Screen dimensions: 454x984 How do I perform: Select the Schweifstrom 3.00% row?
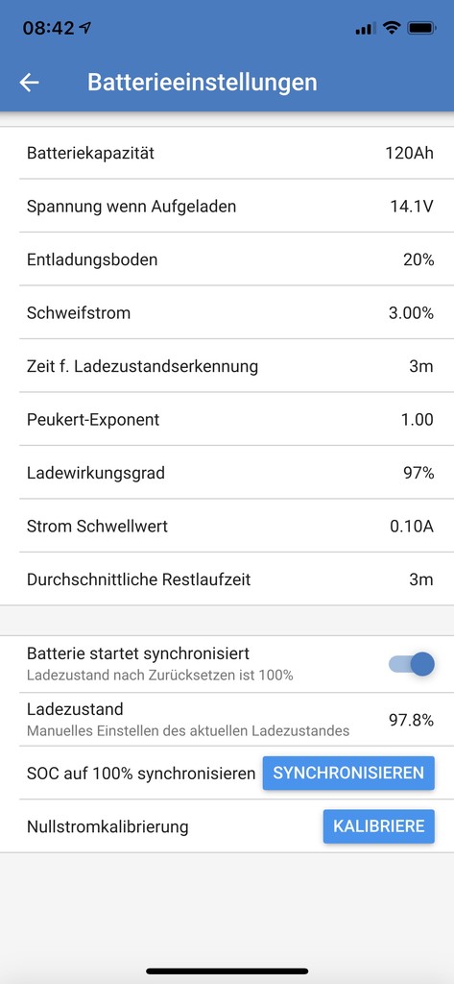click(x=227, y=312)
